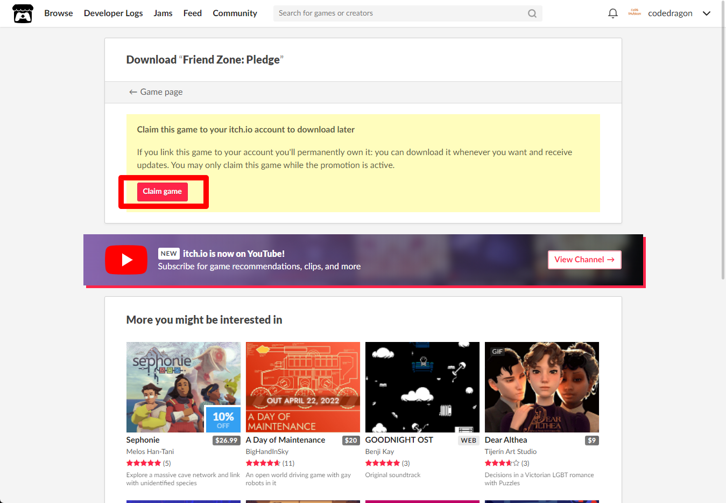The height and width of the screenshot is (503, 726).
Task: Click the GOODNIGHT OST title
Action: (x=399, y=440)
